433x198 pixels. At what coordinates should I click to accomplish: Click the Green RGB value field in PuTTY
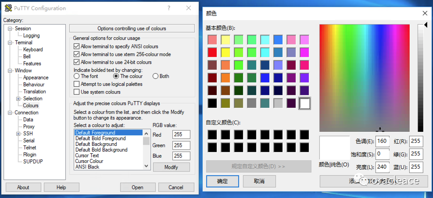point(182,145)
